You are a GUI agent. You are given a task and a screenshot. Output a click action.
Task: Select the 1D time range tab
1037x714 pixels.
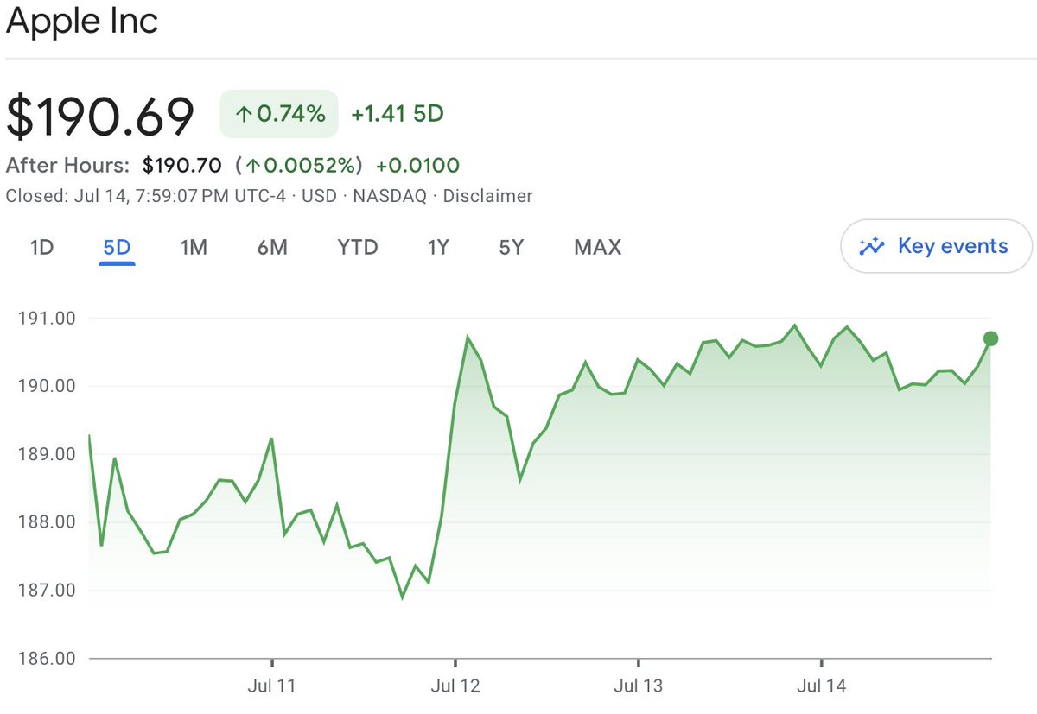(x=41, y=248)
